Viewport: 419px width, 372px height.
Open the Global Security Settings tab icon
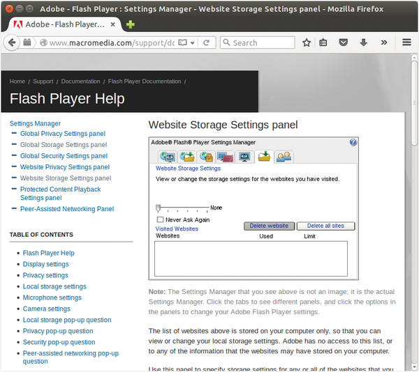206,157
